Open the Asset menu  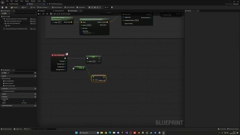pos(16,1)
